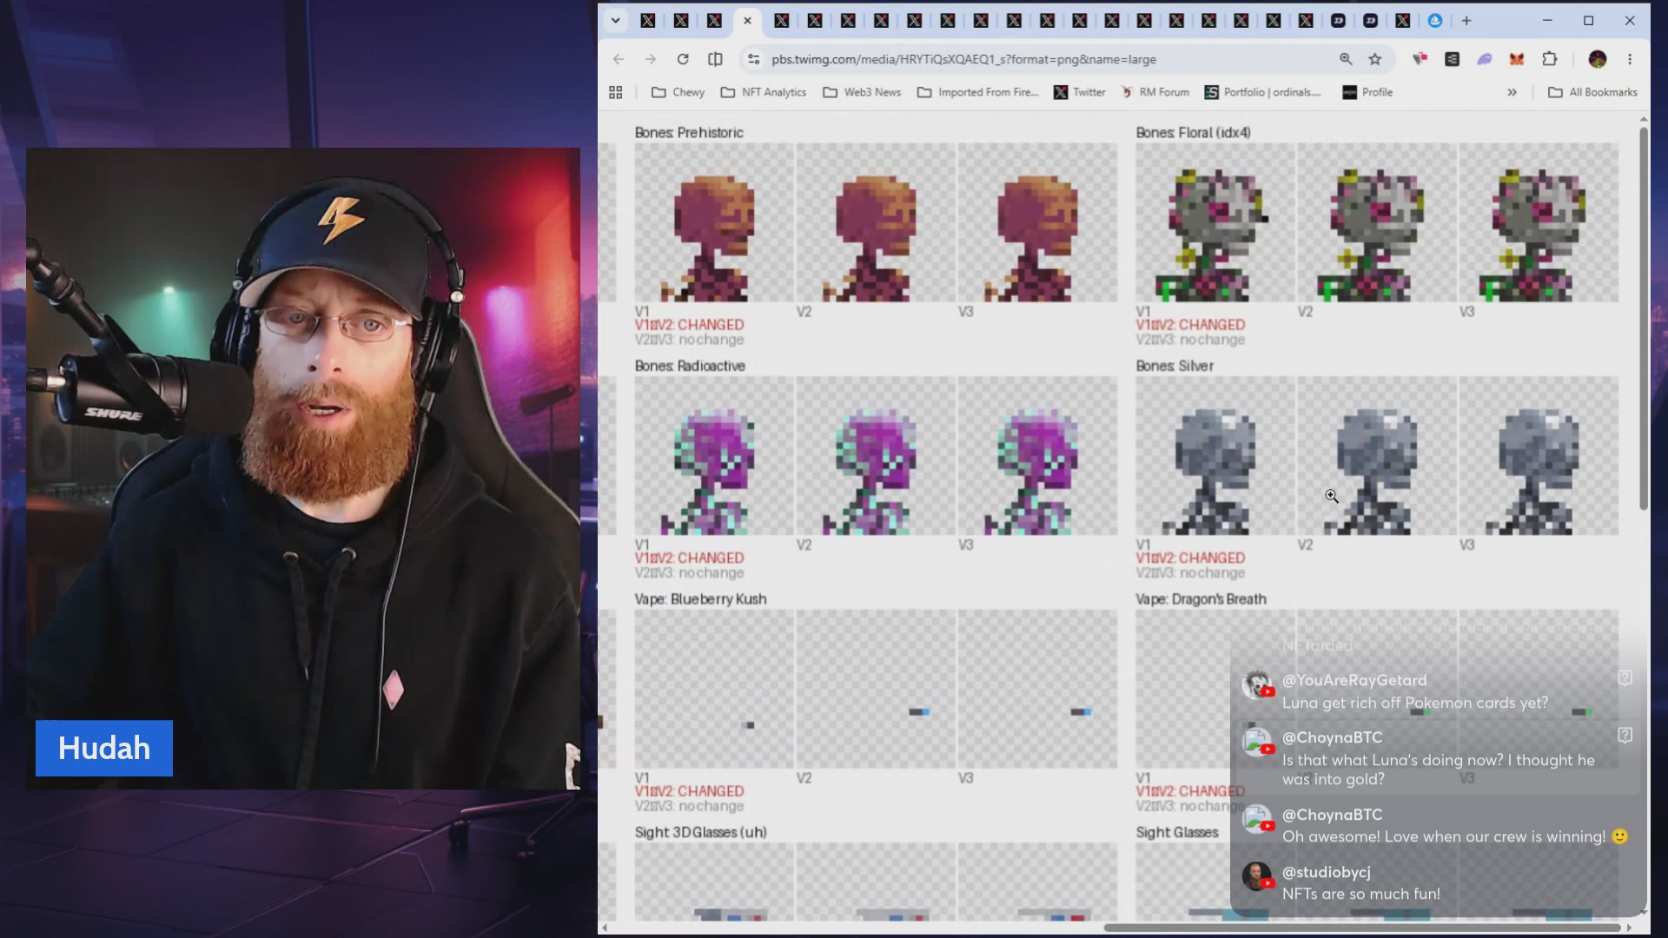1668x938 pixels.
Task: Click the Vape Blueberry Kush V3 image
Action: click(1037, 689)
